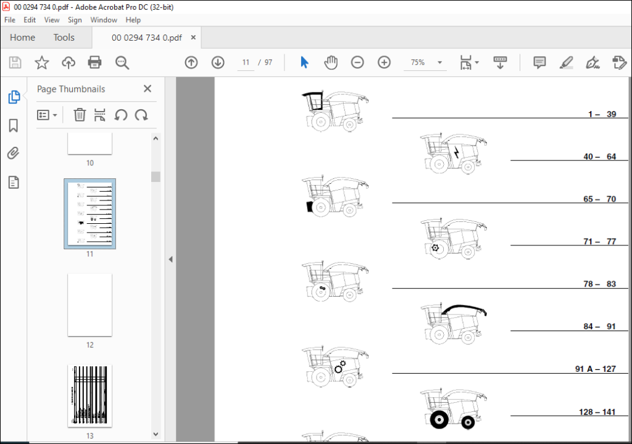Image resolution: width=632 pixels, height=444 pixels.
Task: Zoom in with plus icon
Action: (x=384, y=62)
